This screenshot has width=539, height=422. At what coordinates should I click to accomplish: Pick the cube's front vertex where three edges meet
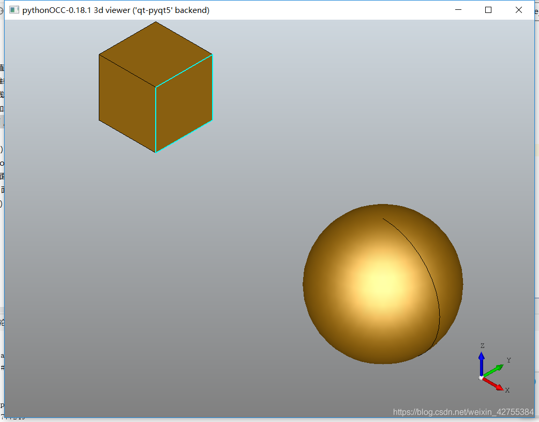[x=156, y=87]
